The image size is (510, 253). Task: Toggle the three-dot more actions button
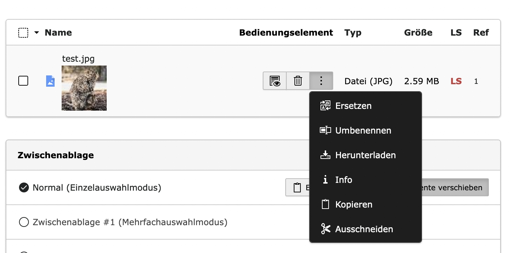321,81
